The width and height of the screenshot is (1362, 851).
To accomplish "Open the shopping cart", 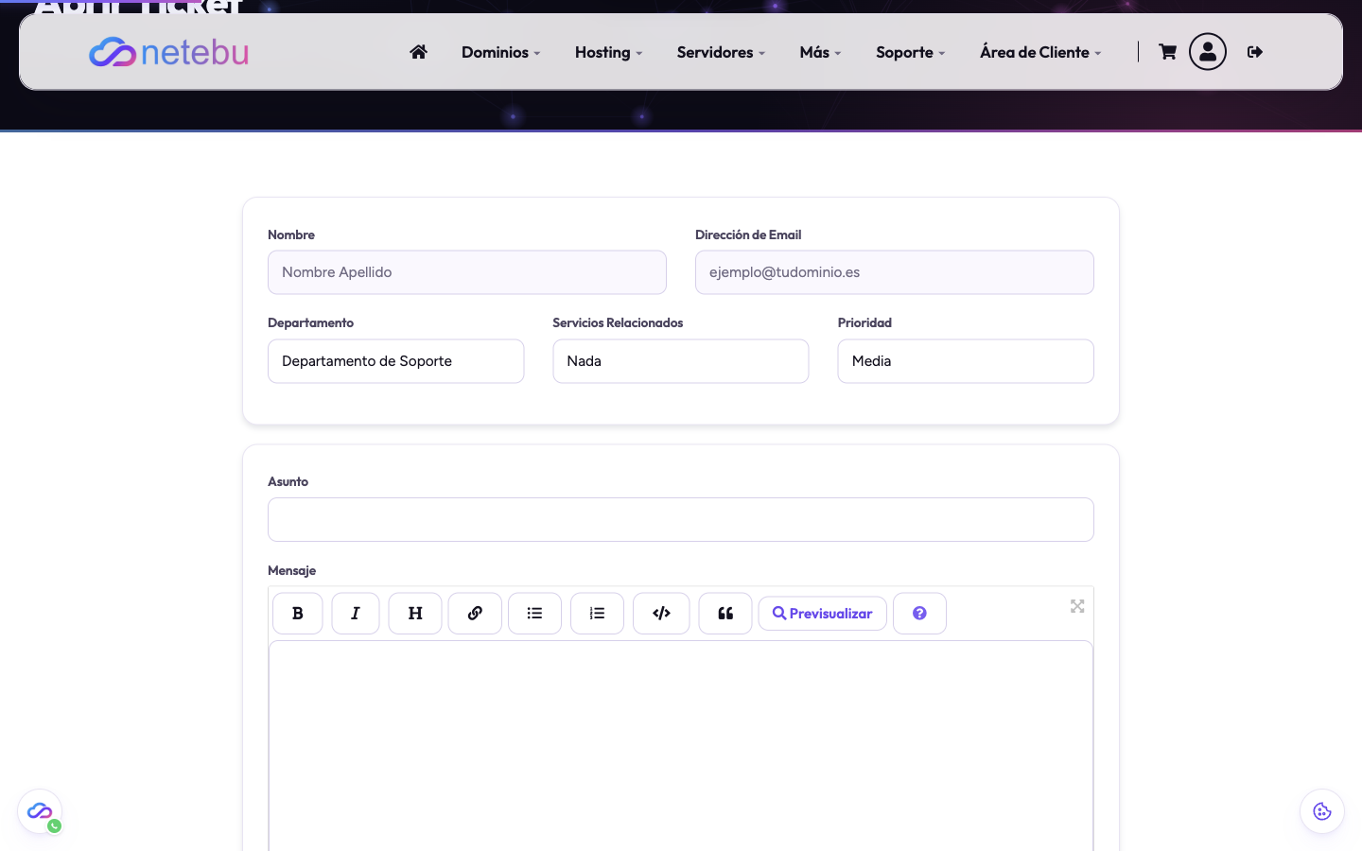I will coord(1167,52).
